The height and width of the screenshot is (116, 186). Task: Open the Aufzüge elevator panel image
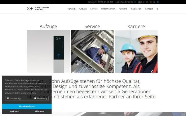(x=48, y=52)
